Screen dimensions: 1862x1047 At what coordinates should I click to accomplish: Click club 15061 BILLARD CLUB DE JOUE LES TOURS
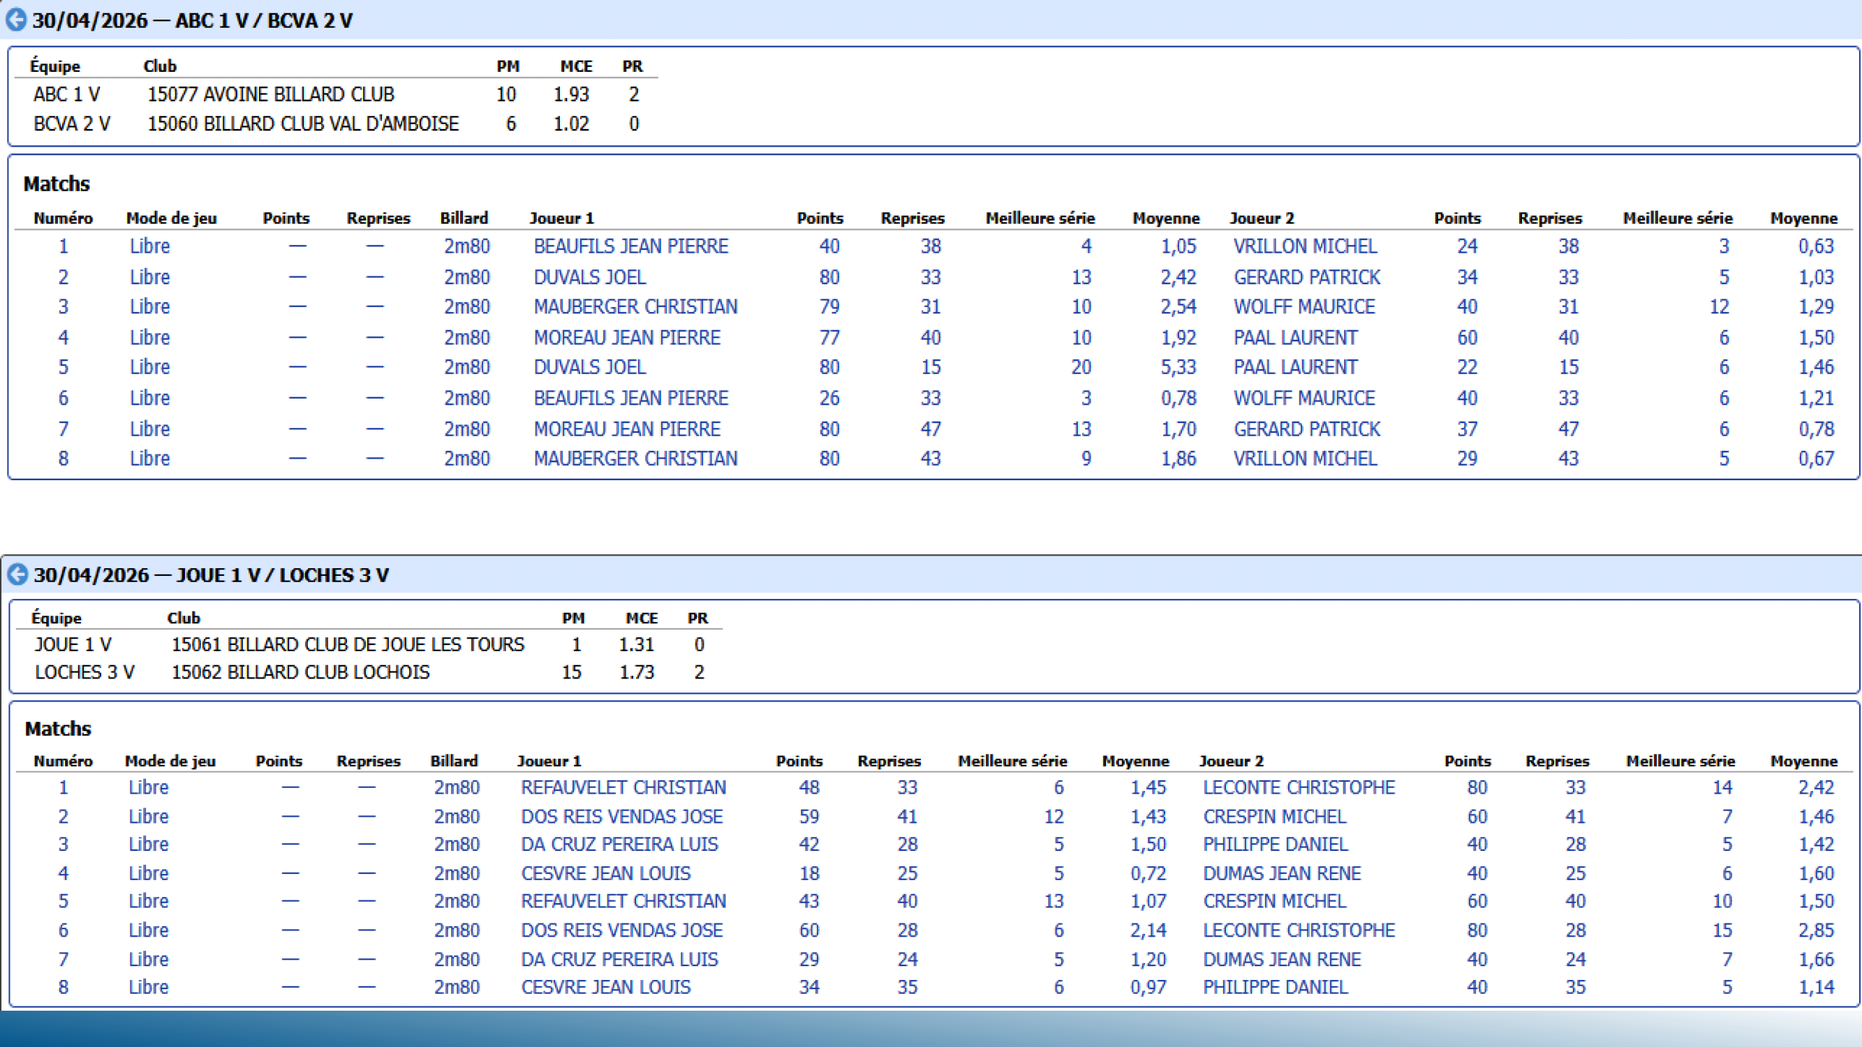[348, 644]
